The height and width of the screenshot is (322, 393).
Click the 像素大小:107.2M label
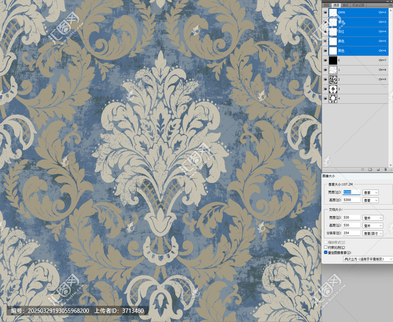click(340, 184)
